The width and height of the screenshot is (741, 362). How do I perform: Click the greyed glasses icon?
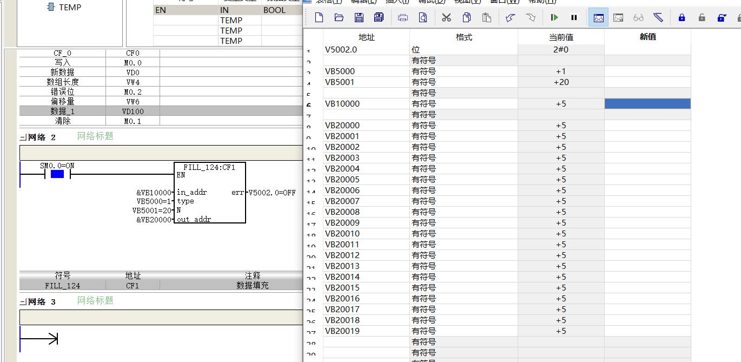pyautogui.click(x=638, y=17)
